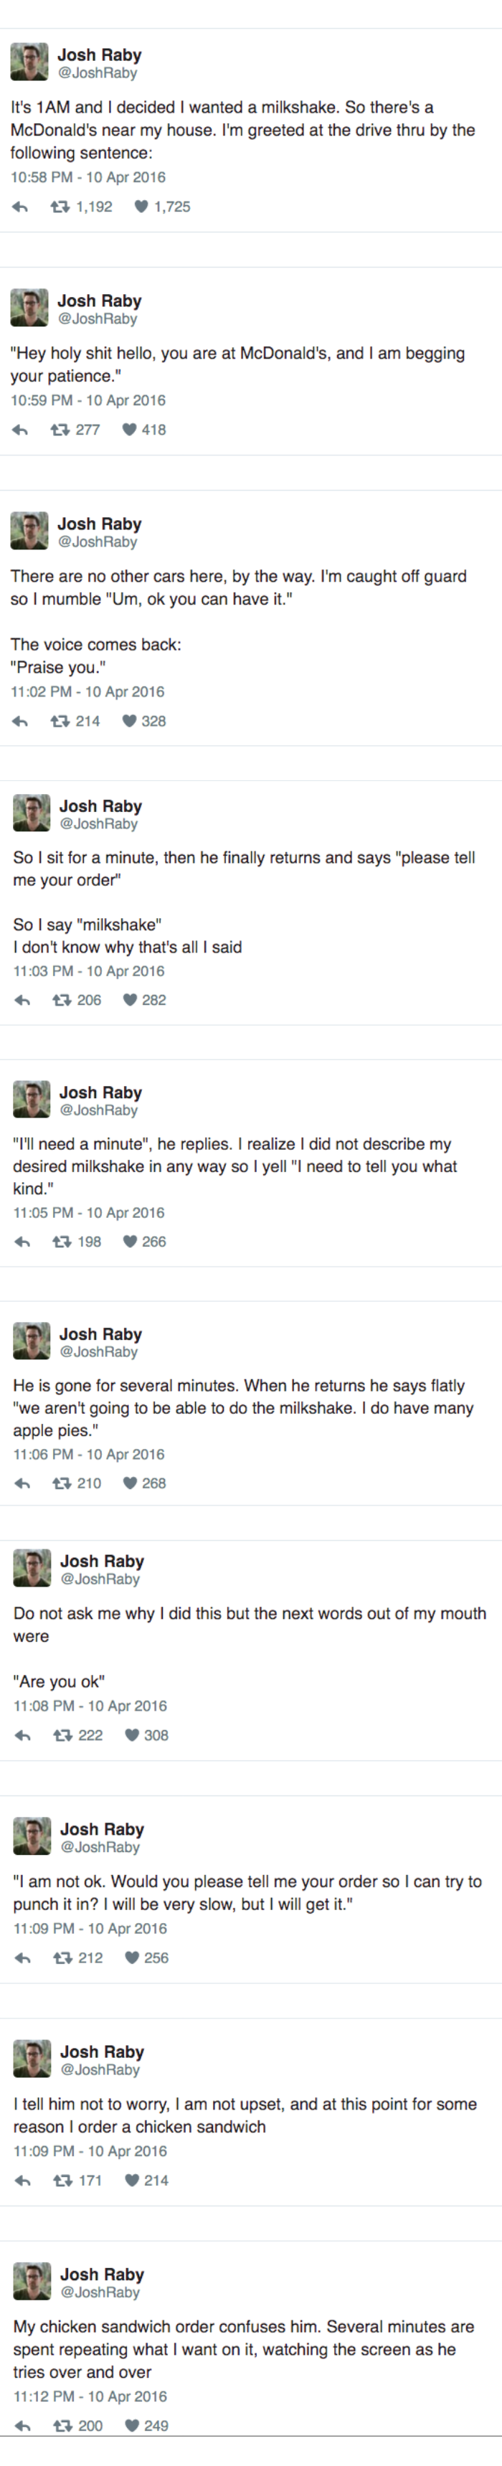Like the "many apple pies" tweet
The width and height of the screenshot is (502, 2466).
[131, 1483]
